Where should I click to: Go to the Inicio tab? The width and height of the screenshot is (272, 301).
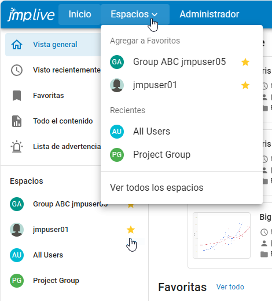80,14
